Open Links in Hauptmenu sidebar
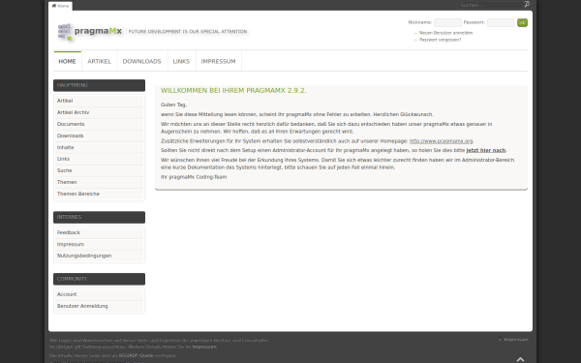 point(99,159)
